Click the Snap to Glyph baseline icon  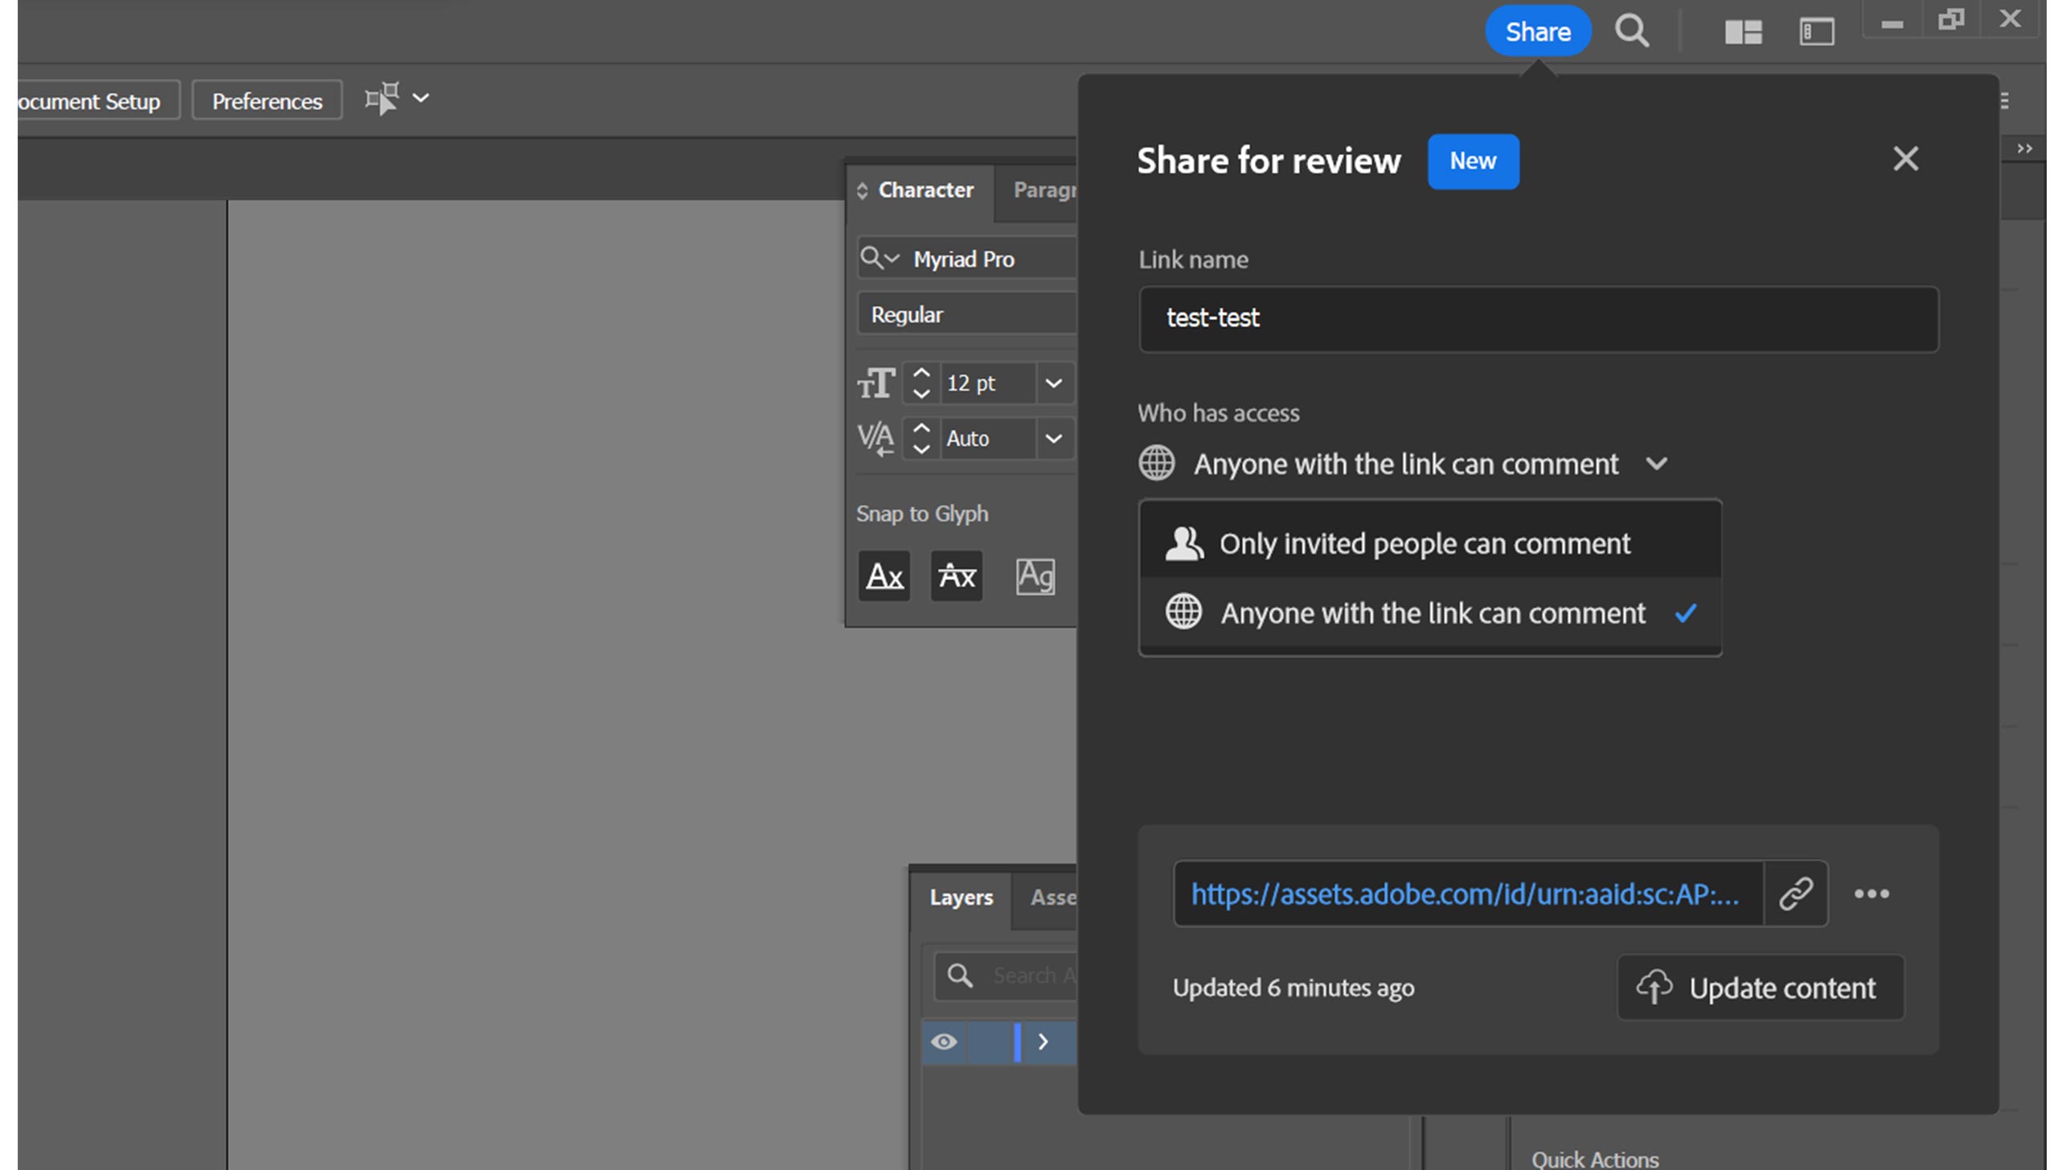pyautogui.click(x=883, y=575)
